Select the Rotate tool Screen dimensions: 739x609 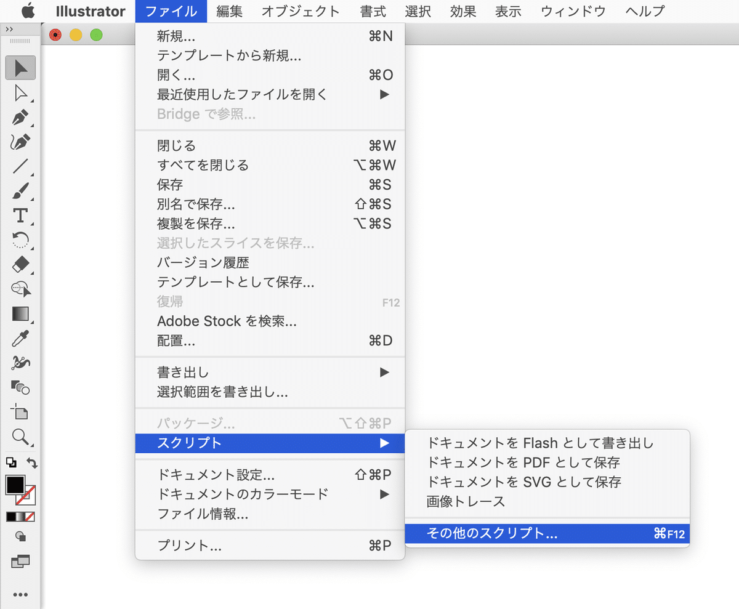(x=20, y=240)
